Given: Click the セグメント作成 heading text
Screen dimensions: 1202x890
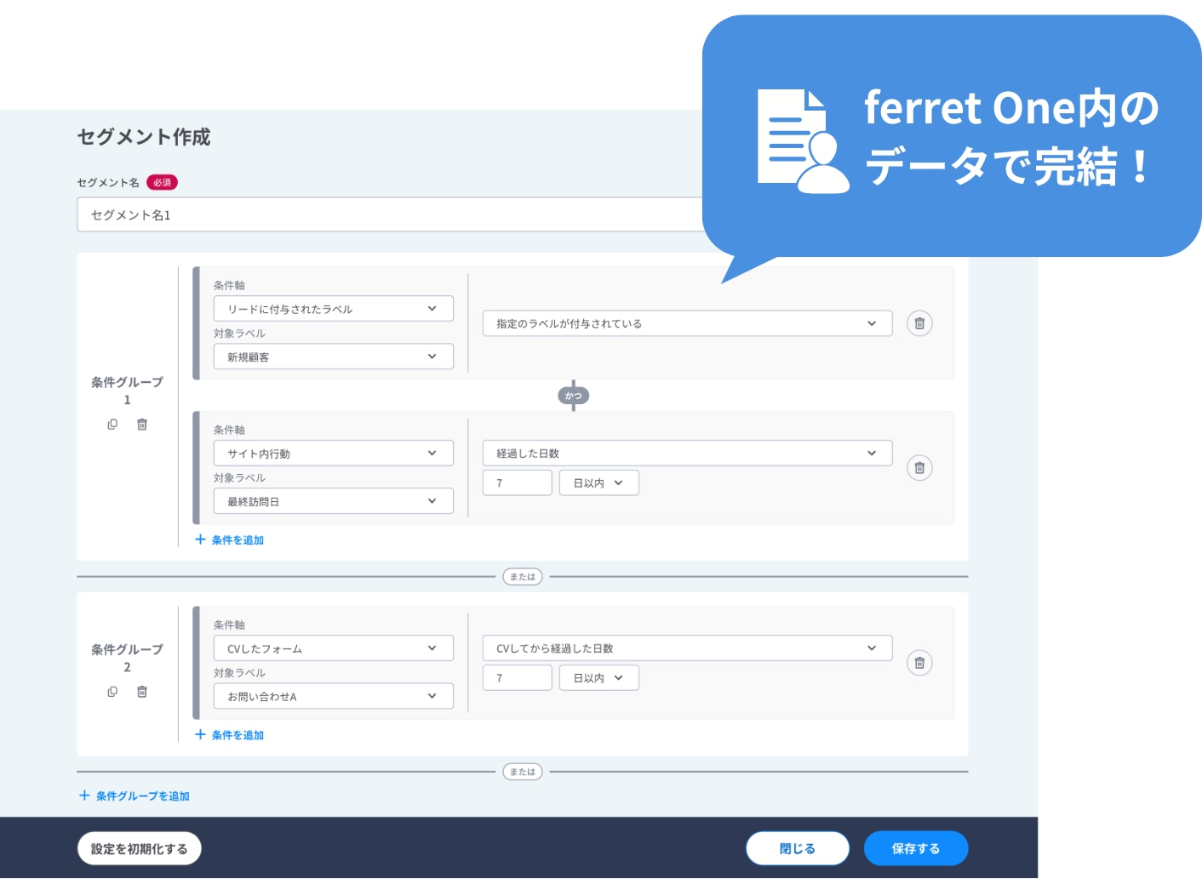Looking at the screenshot, I should coord(144,137).
